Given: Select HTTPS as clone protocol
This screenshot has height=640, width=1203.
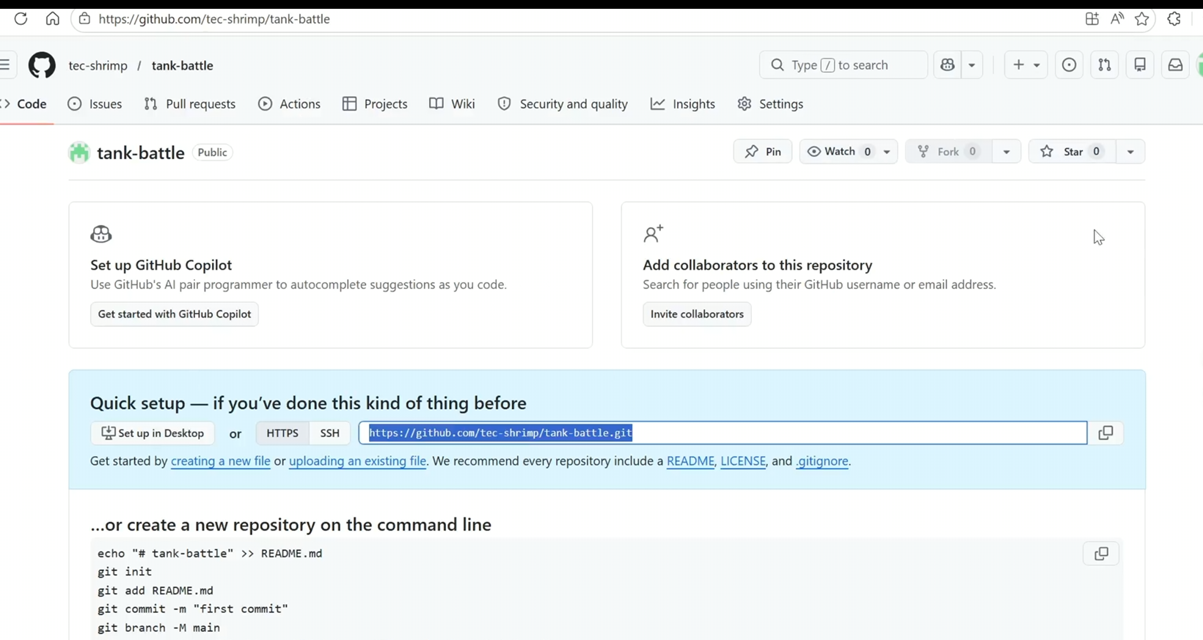Looking at the screenshot, I should [282, 433].
